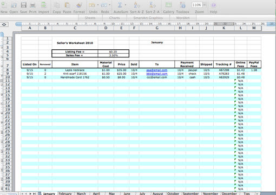Switch to the November sheet tab
The width and height of the screenshot is (276, 195).
[x=211, y=193]
